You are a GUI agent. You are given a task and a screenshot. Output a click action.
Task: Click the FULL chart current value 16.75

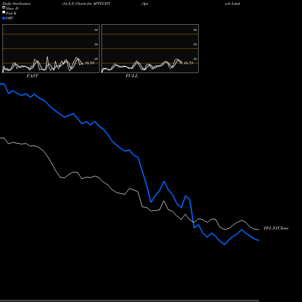pos(188,63)
